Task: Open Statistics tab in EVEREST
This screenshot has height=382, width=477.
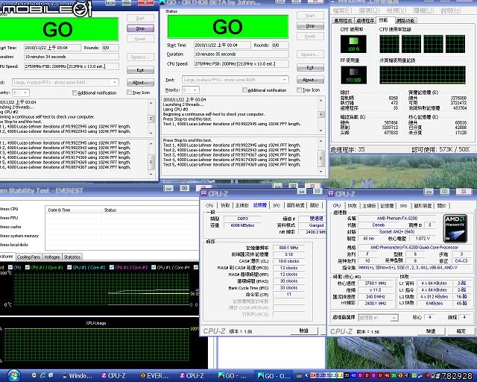Action: (72, 257)
